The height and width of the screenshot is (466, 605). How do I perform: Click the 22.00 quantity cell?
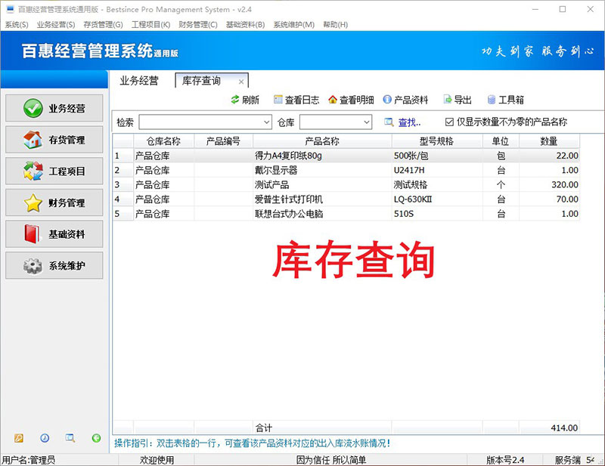point(549,156)
